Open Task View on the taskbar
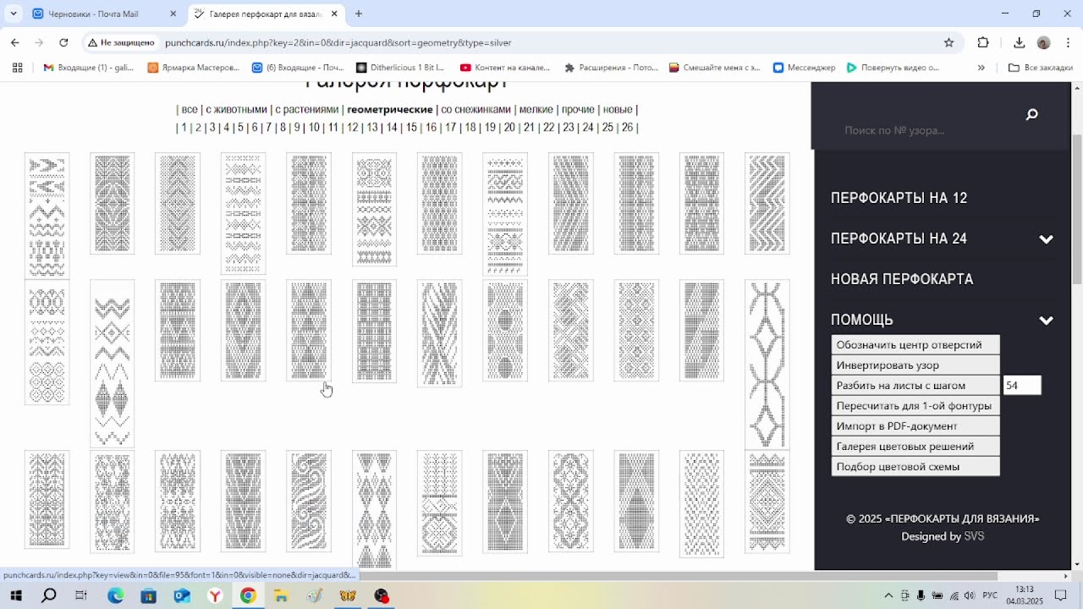This screenshot has height=609, width=1083. click(x=81, y=596)
